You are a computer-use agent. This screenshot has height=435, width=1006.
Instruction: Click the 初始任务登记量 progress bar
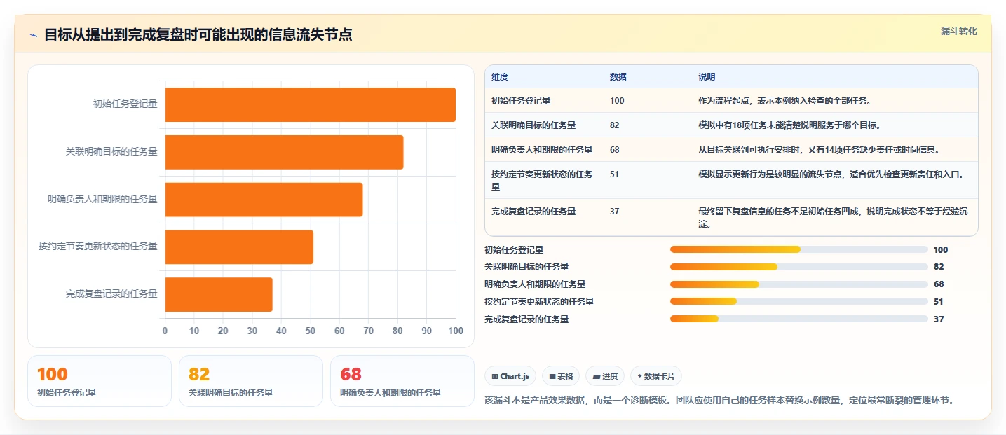coord(799,249)
